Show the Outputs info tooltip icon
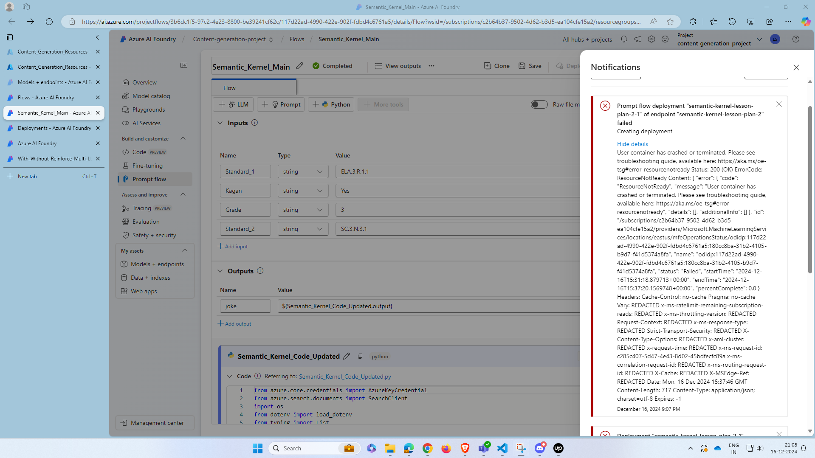This screenshot has width=815, height=458. pyautogui.click(x=260, y=271)
